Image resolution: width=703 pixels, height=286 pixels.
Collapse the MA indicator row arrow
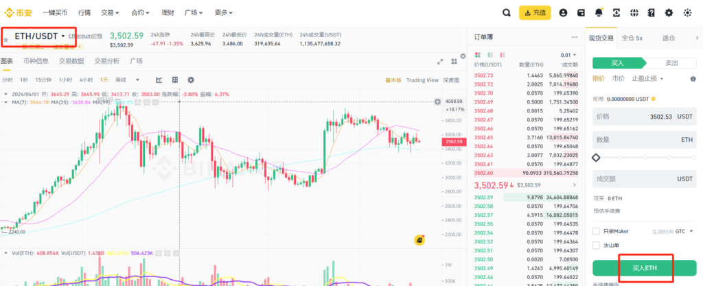(x=5, y=102)
